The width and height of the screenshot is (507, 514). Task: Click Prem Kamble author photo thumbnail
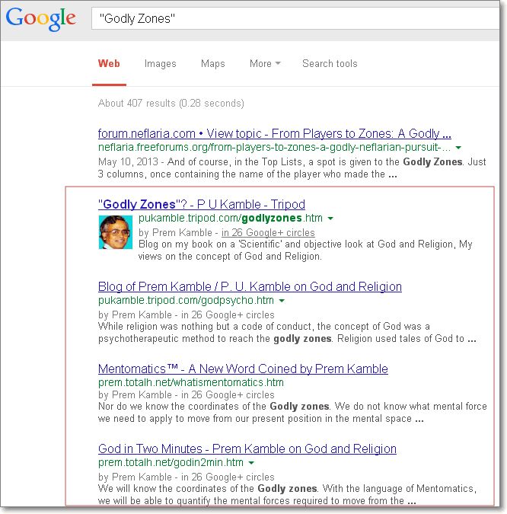point(115,232)
